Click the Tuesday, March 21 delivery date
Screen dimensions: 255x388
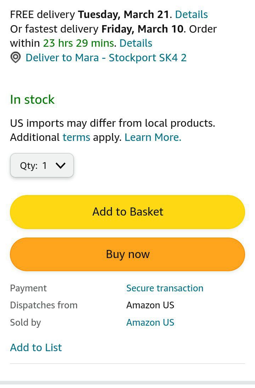123,15
